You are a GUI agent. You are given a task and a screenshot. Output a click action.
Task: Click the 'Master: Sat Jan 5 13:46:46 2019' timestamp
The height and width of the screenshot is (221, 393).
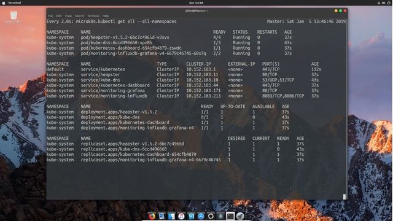[x=306, y=21]
